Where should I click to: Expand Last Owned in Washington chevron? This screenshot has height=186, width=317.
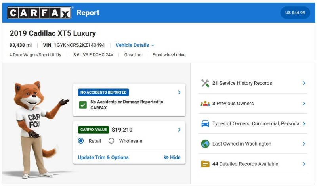click(304, 144)
